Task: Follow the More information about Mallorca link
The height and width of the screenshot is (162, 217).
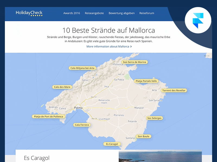Action: (109, 46)
